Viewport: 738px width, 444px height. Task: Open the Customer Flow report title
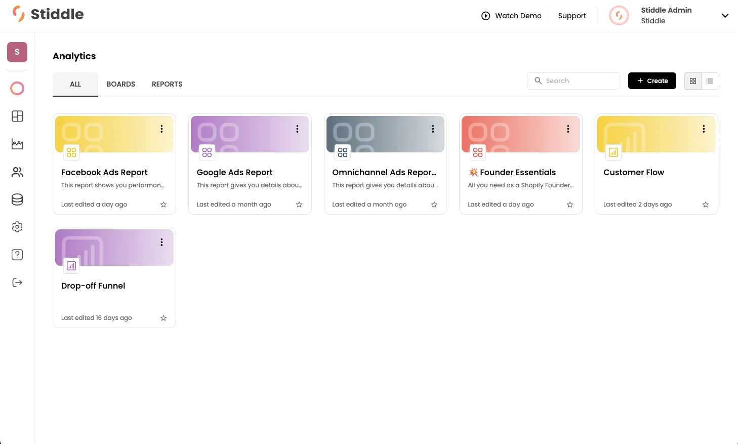(x=634, y=172)
